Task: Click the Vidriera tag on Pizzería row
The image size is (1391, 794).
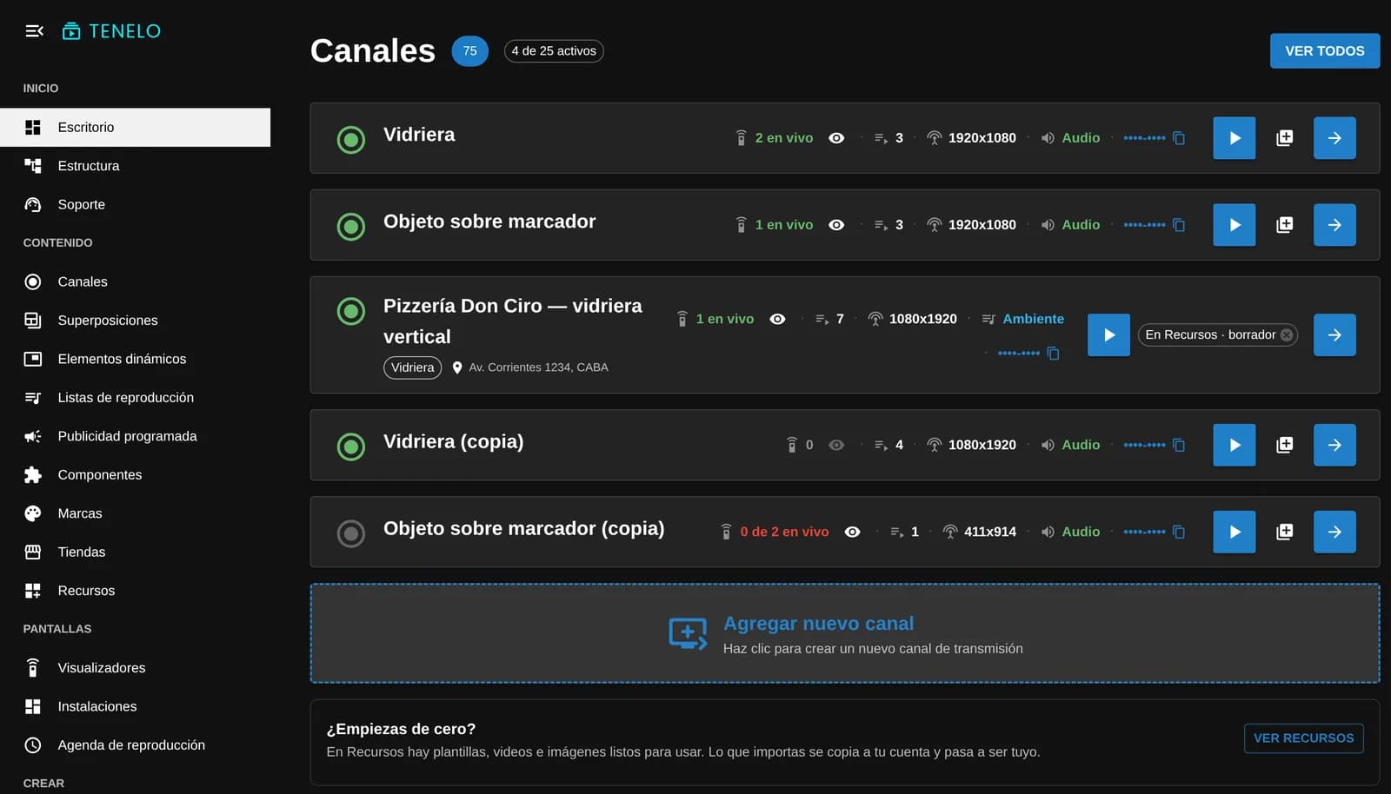Action: coord(412,367)
